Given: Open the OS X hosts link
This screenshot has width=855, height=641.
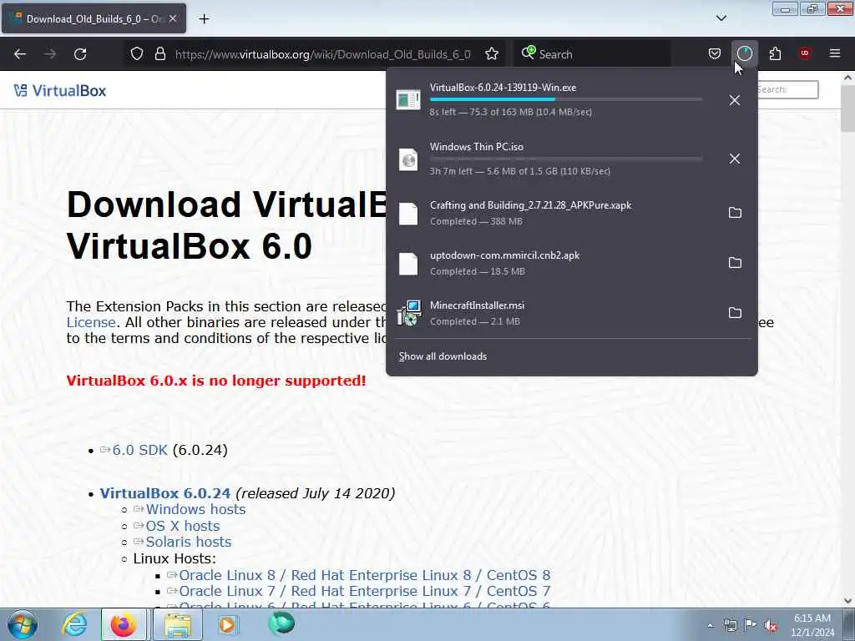Looking at the screenshot, I should [183, 526].
